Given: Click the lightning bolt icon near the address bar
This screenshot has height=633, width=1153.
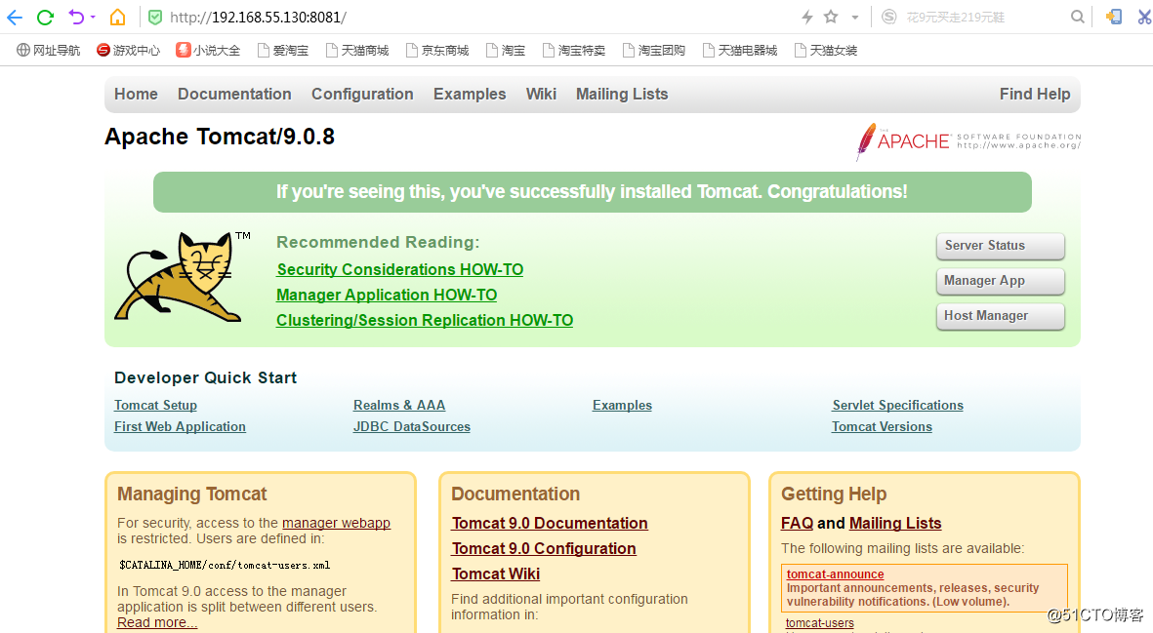Looking at the screenshot, I should [x=806, y=16].
